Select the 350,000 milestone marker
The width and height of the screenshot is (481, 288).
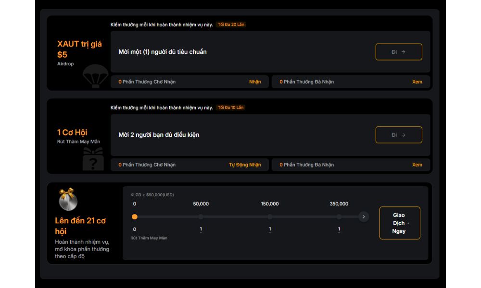(x=339, y=217)
